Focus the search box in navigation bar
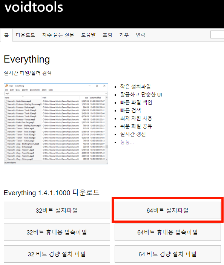Image resolution: width=224 pixels, height=265 pixels. coord(217,35)
